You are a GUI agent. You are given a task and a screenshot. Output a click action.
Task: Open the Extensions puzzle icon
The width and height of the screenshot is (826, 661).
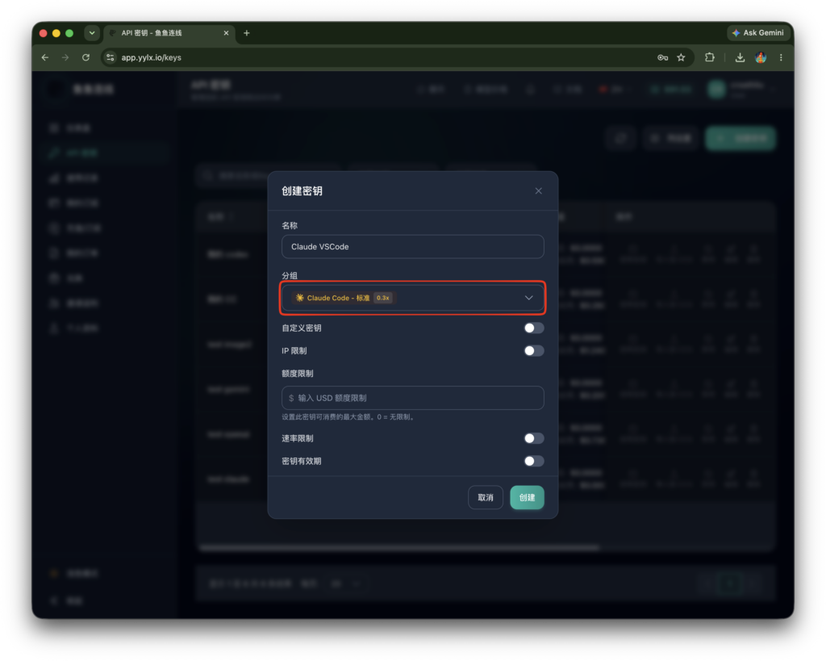click(x=710, y=57)
